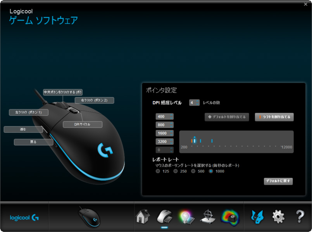Select the 500 report rate option
The image size is (312, 232).
click(x=193, y=171)
